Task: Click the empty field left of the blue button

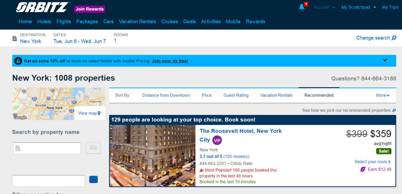Action: coord(48,181)
